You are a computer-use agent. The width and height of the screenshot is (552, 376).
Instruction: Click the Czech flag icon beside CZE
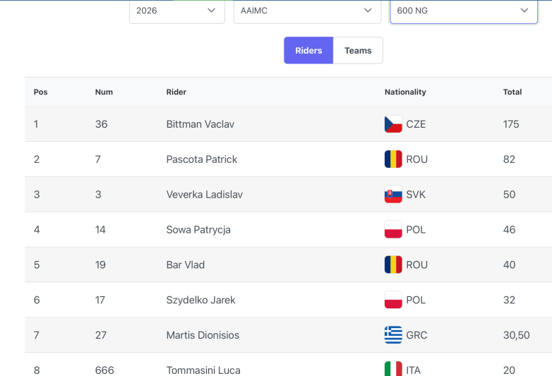coord(393,124)
